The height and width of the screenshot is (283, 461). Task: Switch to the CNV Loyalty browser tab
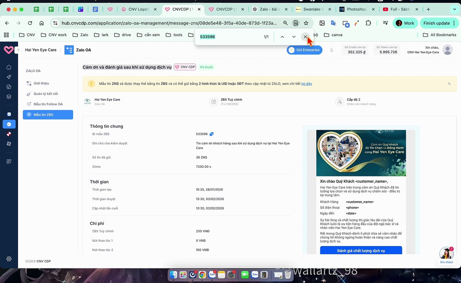pyautogui.click(x=138, y=9)
